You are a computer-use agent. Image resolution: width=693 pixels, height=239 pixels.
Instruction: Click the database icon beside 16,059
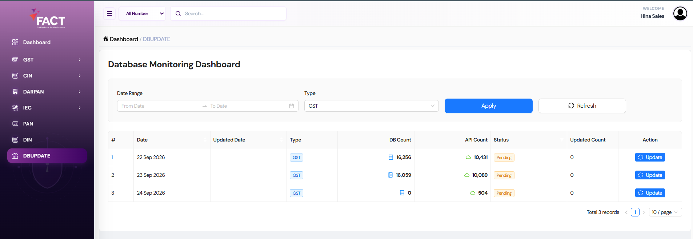coord(390,175)
